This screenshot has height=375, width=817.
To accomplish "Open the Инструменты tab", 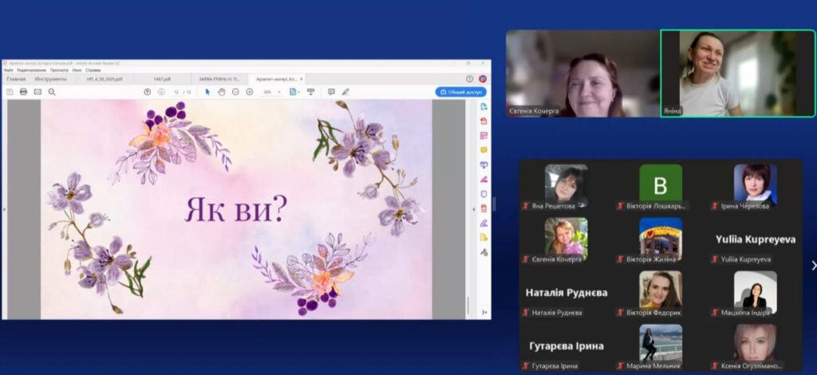I will [x=50, y=79].
